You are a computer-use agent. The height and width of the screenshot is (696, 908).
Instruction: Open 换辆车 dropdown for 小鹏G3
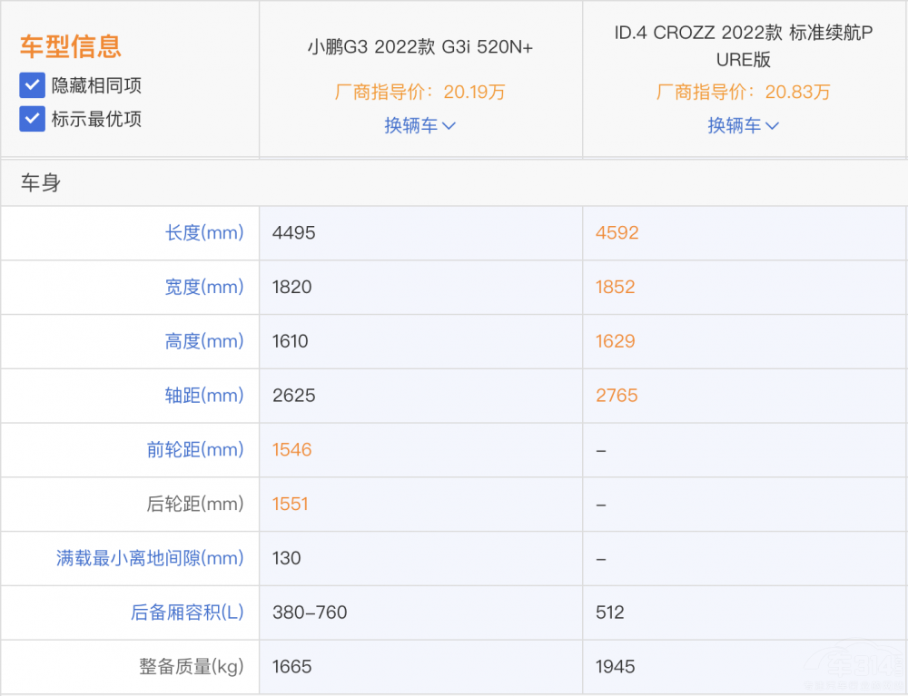point(419,125)
